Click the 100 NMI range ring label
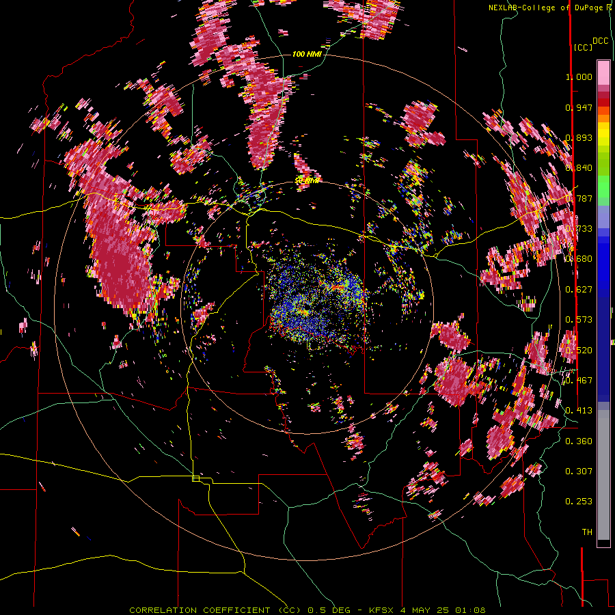This screenshot has width=615, height=615. pos(307,54)
